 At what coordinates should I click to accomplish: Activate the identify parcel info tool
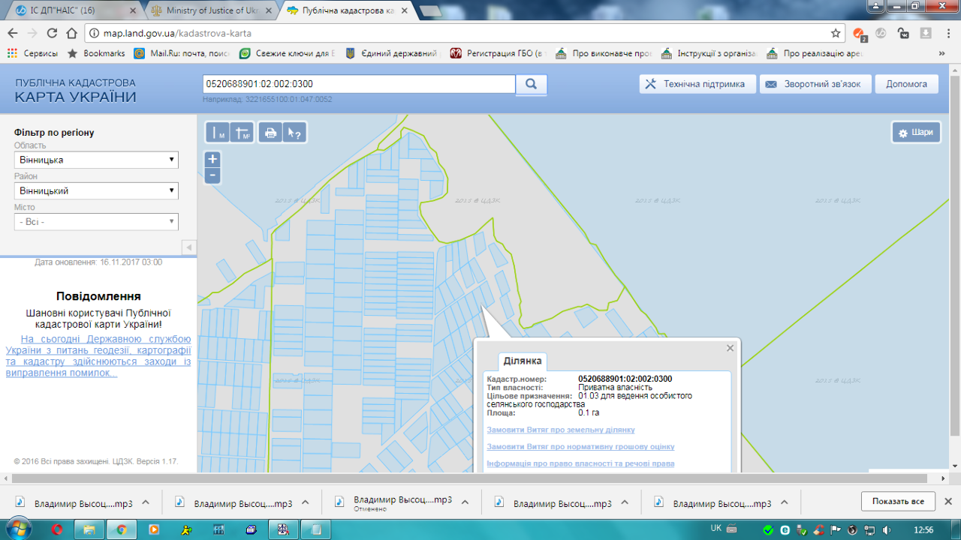pos(294,133)
